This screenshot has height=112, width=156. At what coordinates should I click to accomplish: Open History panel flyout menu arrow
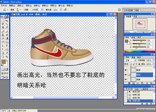pos(154,89)
